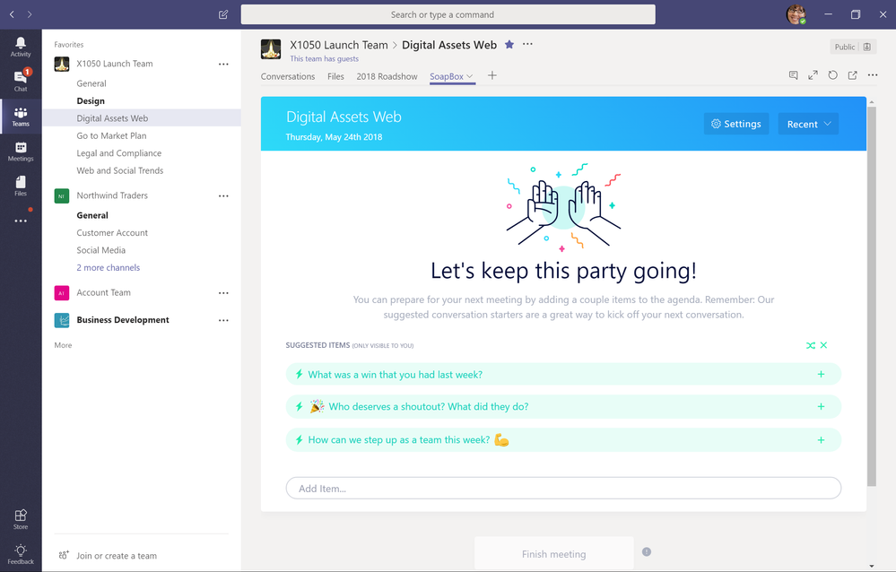The image size is (896, 572).
Task: Add 'Who deserves a shoutout' with plus
Action: (x=822, y=407)
